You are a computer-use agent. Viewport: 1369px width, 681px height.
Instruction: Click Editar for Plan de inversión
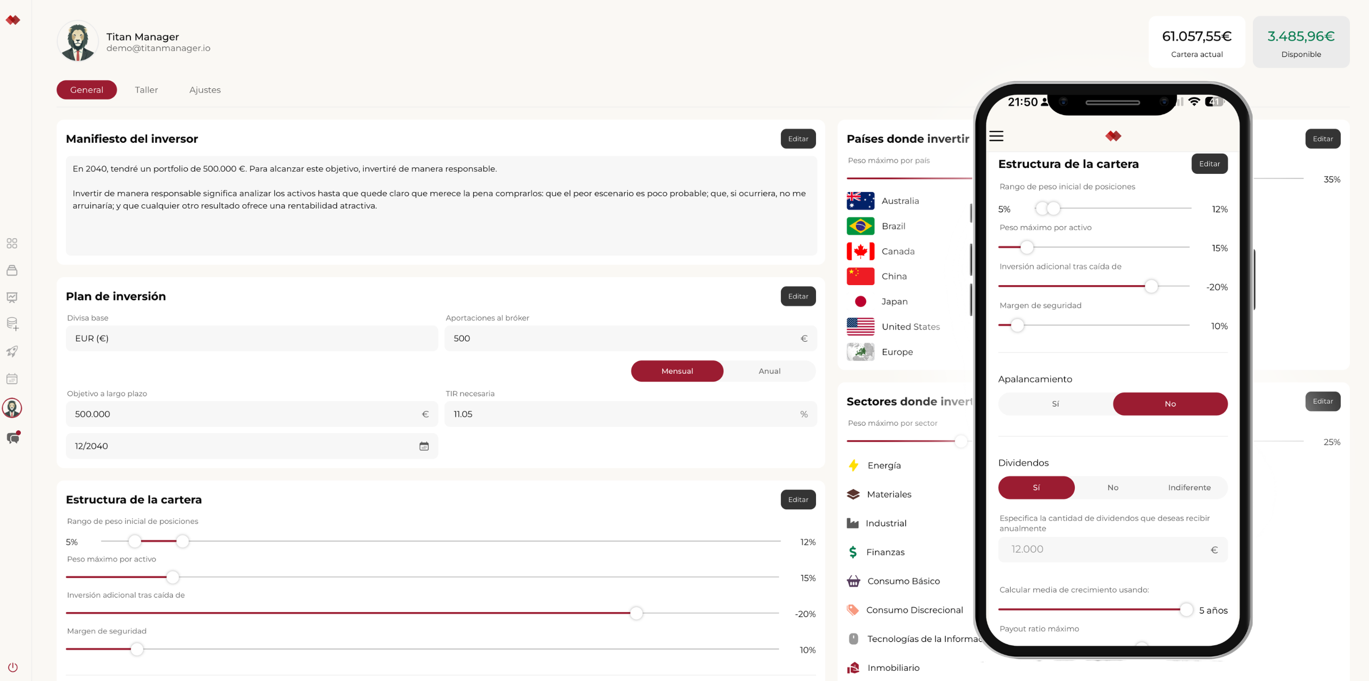[798, 296]
